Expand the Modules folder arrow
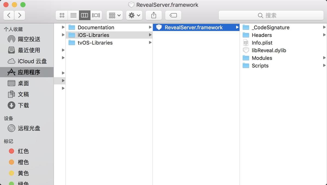Viewport: 327px width, 185px height. coord(324,58)
